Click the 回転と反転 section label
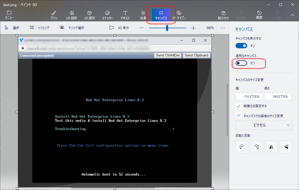299x190 pixels. (243, 136)
